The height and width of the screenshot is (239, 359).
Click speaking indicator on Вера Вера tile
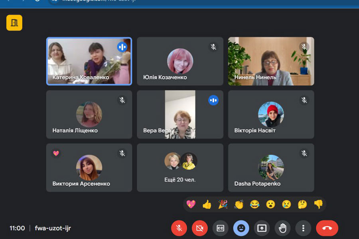(213, 100)
